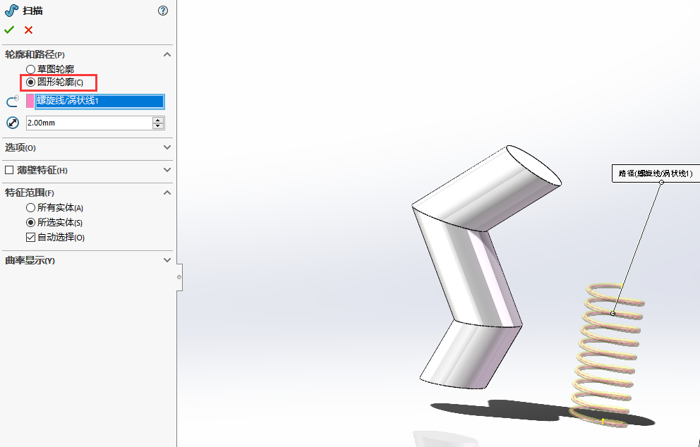The width and height of the screenshot is (700, 447).
Task: Click the 曲率显示(Y) section heading
Action: point(30,261)
